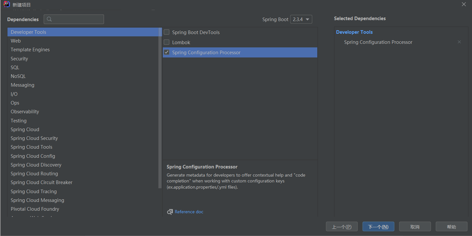Click the Reference doc link icon
Screen dimensions: 472x236
point(170,212)
